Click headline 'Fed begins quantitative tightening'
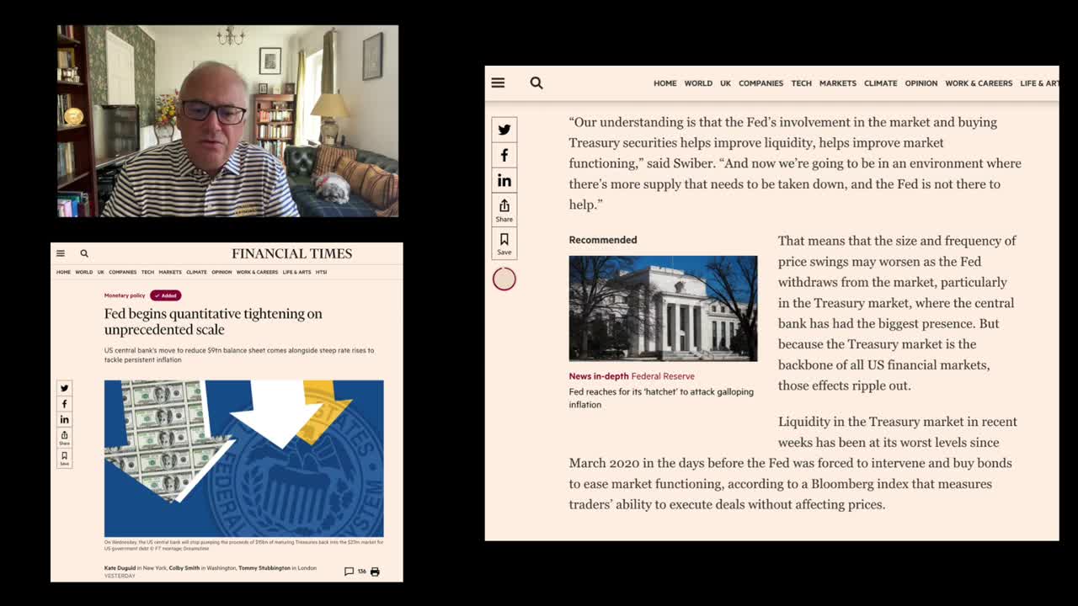The image size is (1078, 606). [213, 322]
